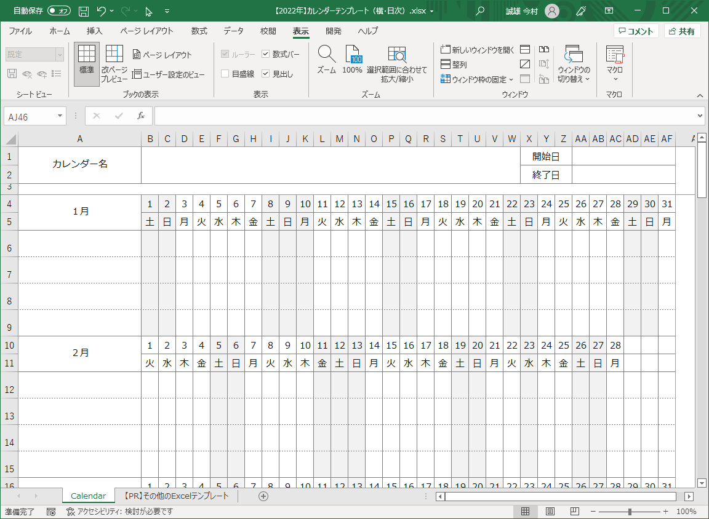The image size is (709, 519).
Task: Open the Freeze Panes (ウィンドウ枠の固定) dropdown
Action: tap(478, 79)
